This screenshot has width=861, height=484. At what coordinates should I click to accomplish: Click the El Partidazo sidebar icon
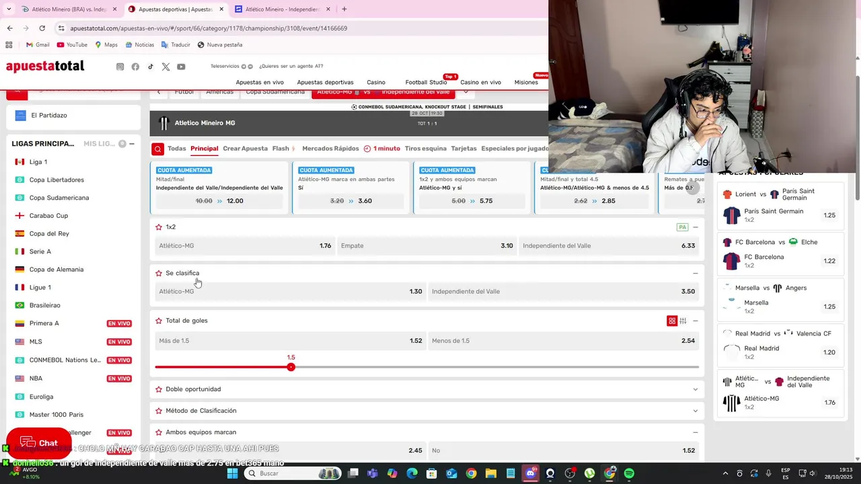tap(20, 115)
